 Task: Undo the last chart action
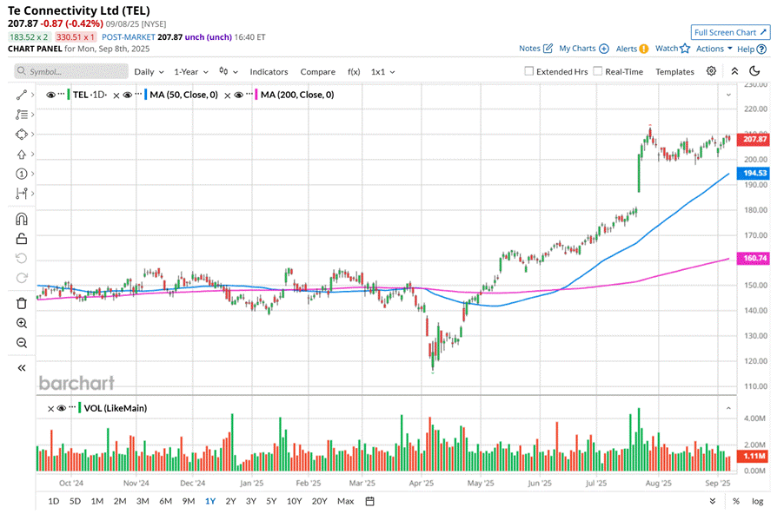[x=21, y=258]
